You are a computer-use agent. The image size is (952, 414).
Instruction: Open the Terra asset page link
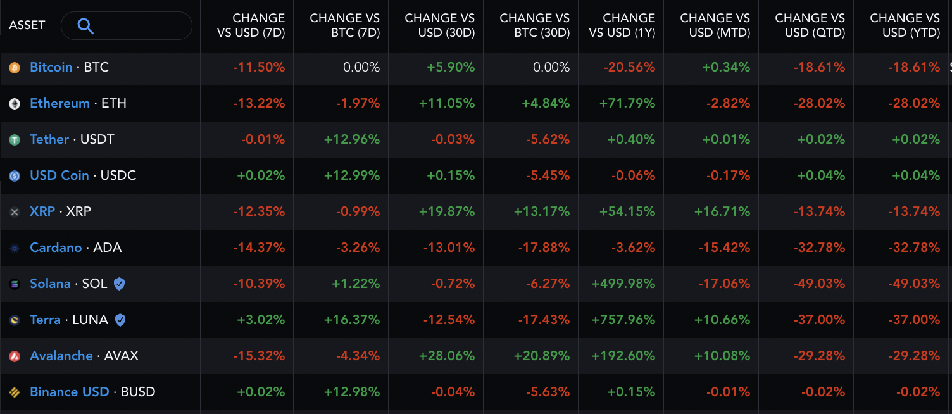point(45,320)
